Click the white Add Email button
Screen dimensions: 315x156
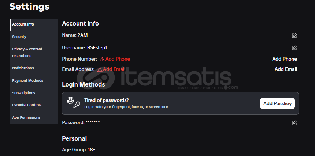(x=286, y=69)
